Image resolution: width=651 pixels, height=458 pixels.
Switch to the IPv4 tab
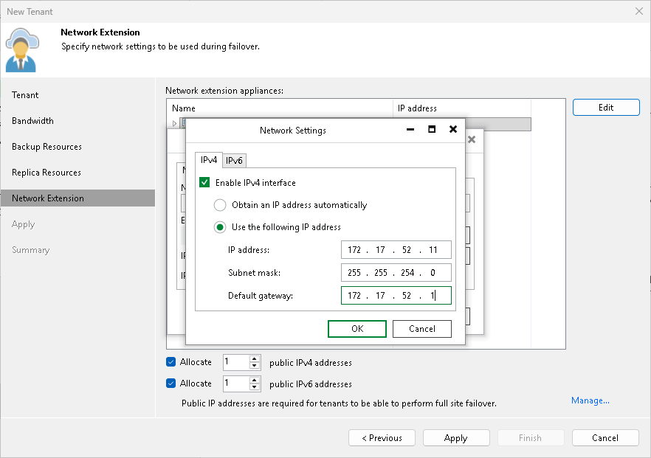pyautogui.click(x=207, y=160)
